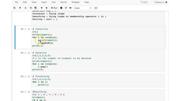Open the Edit menu
180x101 pixels.
pyautogui.click(x=25, y=2)
